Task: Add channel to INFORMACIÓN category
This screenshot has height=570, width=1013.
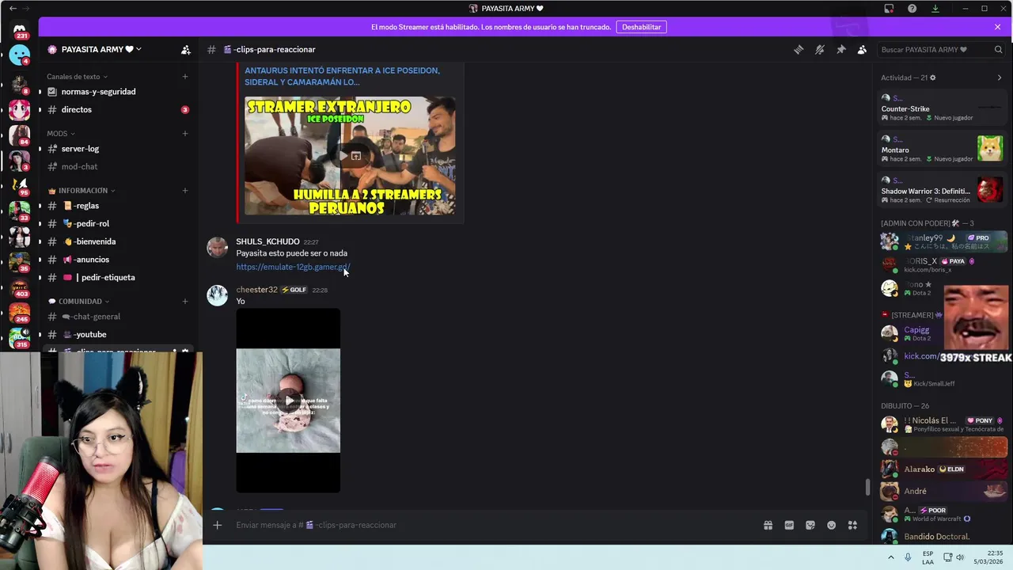Action: click(x=185, y=190)
